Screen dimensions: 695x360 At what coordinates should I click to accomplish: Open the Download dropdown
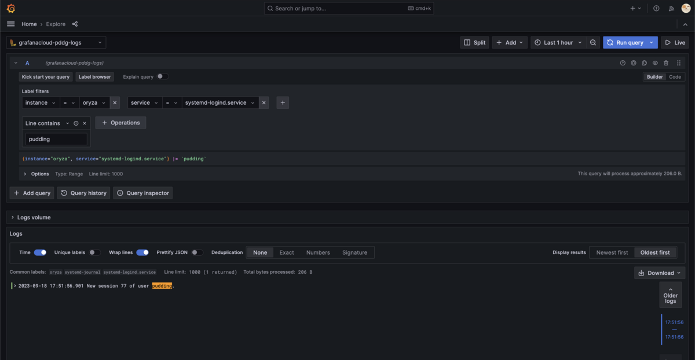660,273
